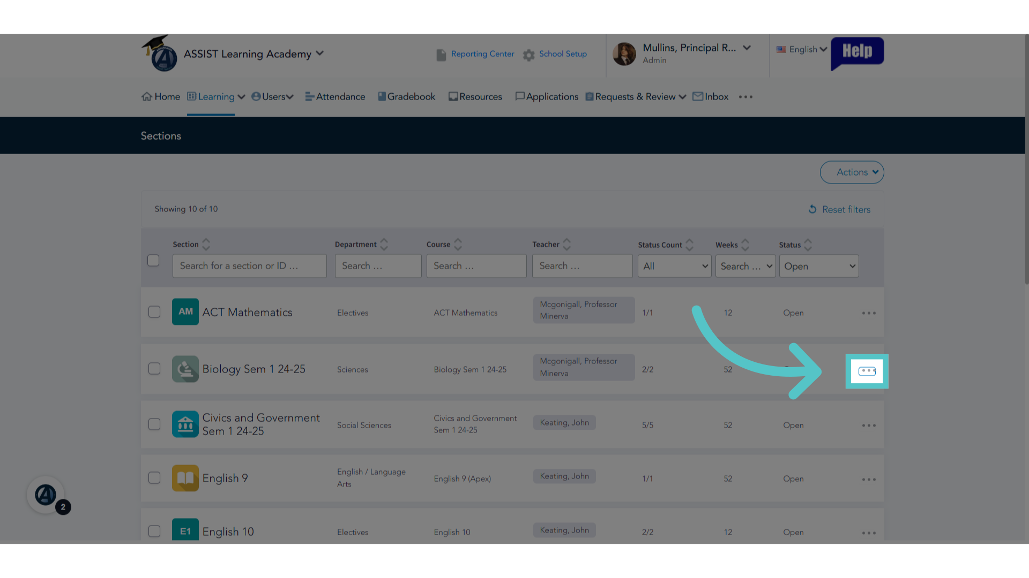Click the book icon for English 9

(185, 478)
